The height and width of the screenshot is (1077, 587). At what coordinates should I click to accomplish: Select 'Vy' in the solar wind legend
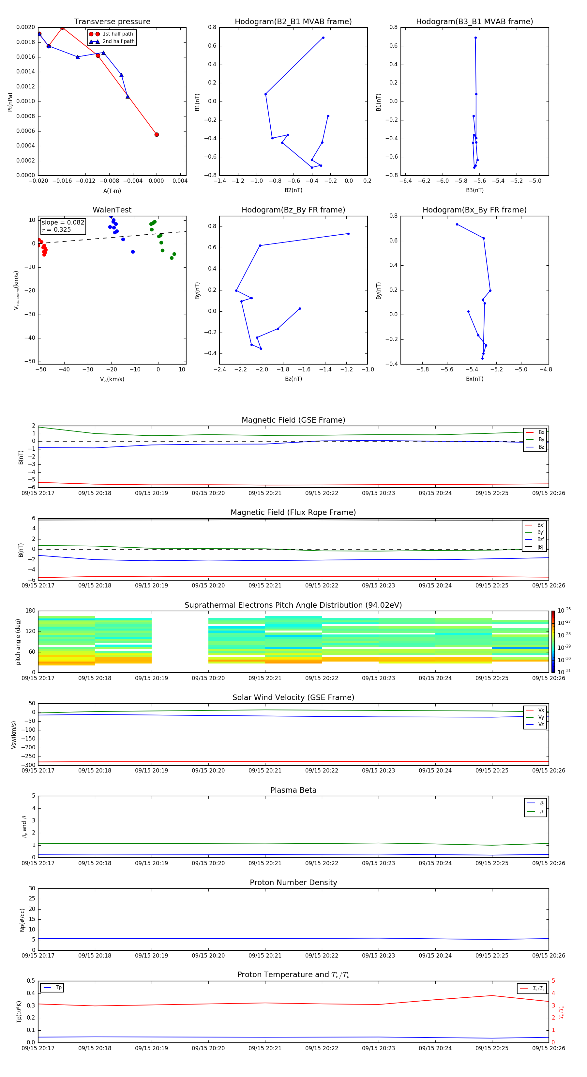tap(535, 717)
